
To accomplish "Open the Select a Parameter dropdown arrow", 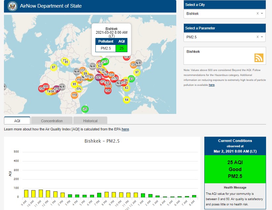I will pos(262,37).
